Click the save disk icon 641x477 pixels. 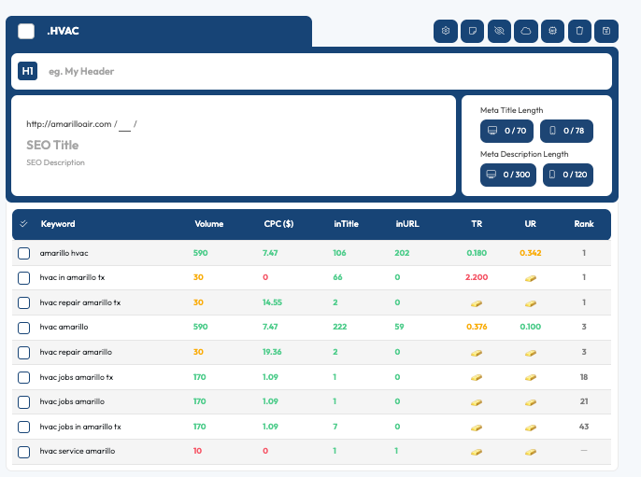coord(606,31)
